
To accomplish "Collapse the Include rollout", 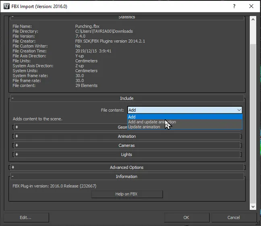I will [12, 98].
